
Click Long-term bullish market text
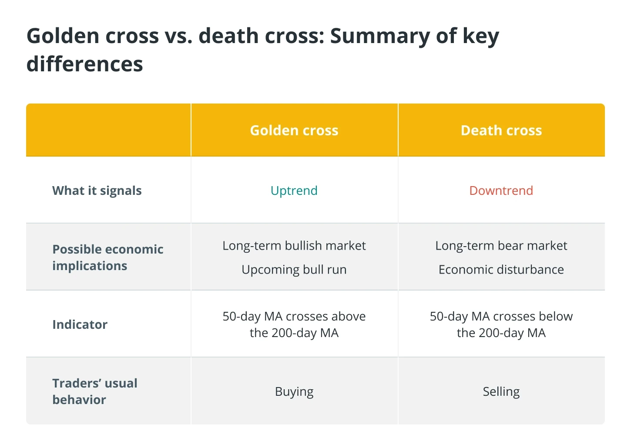[294, 246]
